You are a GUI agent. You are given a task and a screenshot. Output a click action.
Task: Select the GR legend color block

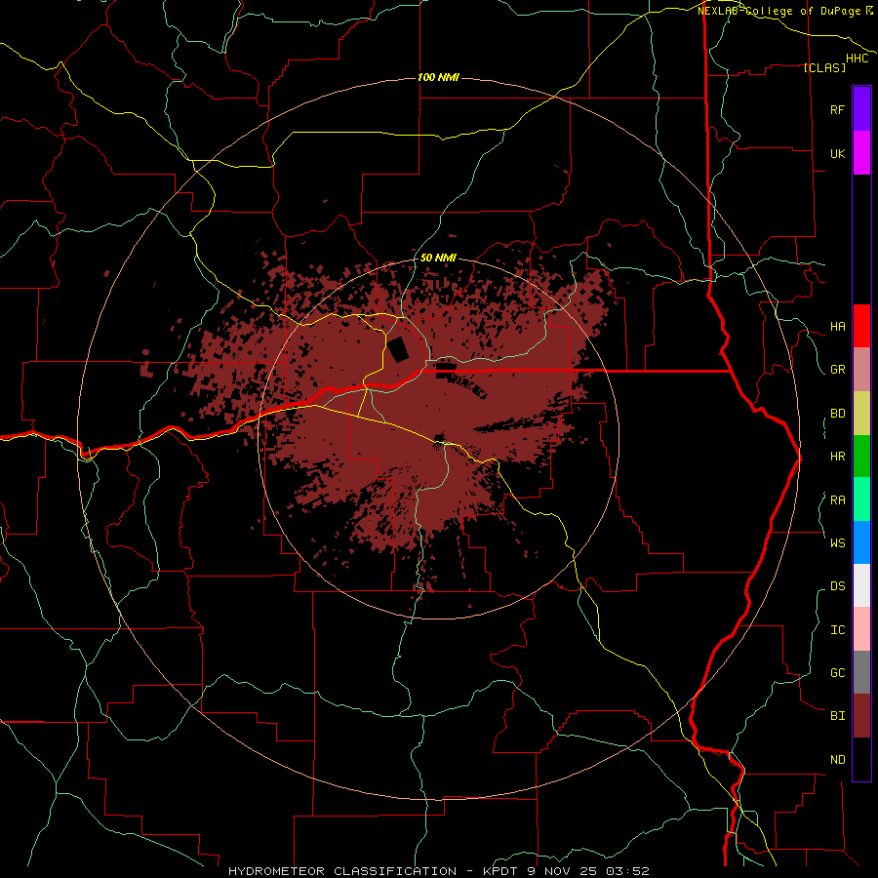(861, 370)
